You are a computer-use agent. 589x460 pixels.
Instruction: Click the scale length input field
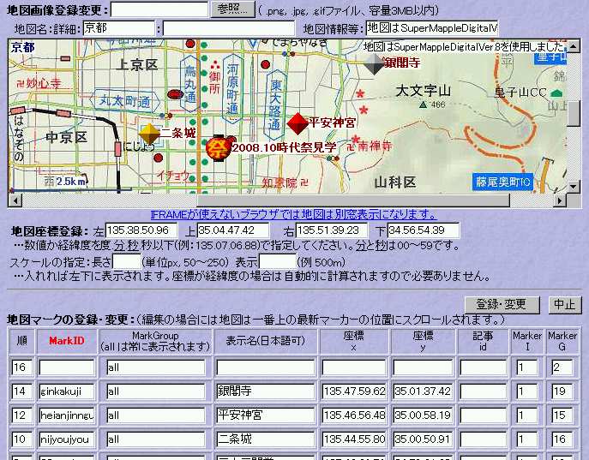(126, 260)
